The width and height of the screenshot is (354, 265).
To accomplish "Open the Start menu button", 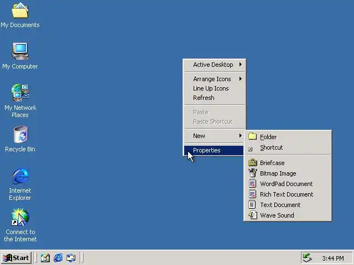I will (16, 258).
